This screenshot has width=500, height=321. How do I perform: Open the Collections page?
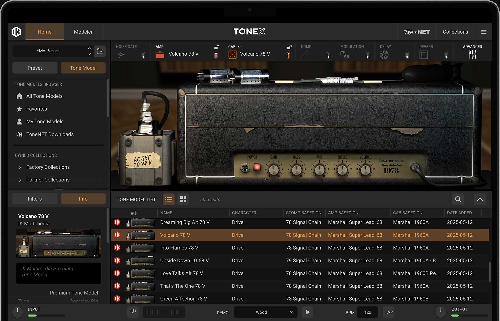(x=455, y=32)
